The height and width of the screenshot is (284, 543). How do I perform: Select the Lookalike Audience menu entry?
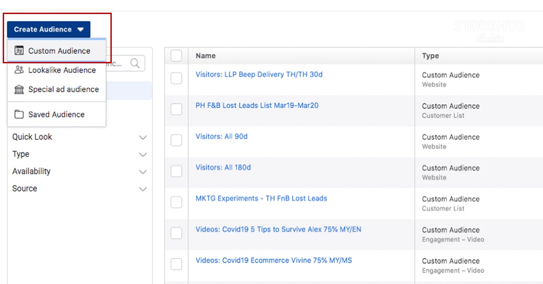coord(57,70)
